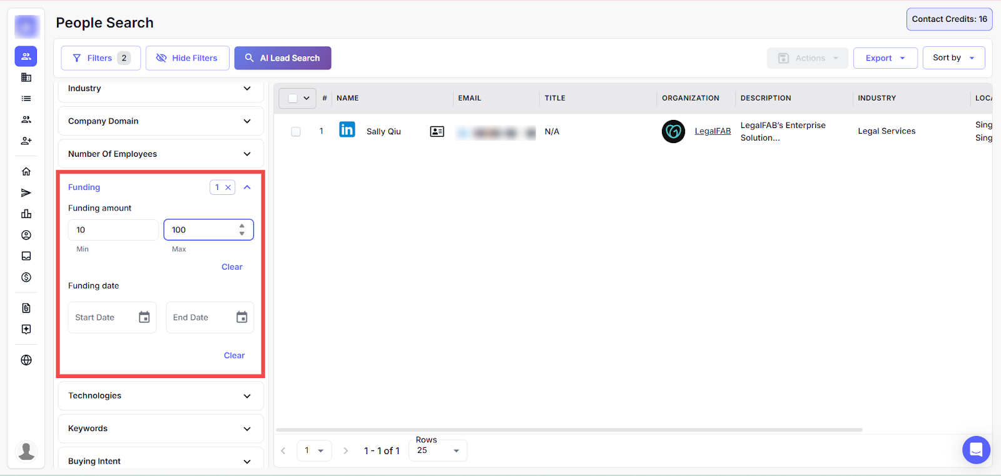Click the globe icon in the sidebar
This screenshot has width=1001, height=476.
pyautogui.click(x=26, y=360)
